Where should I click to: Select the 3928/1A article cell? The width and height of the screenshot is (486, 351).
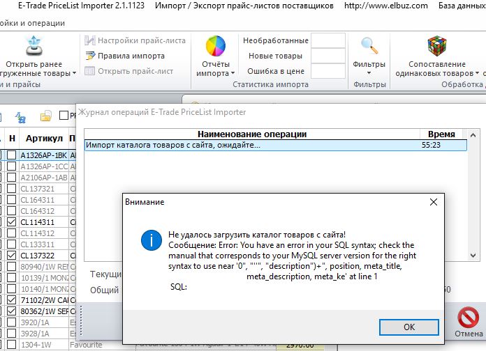point(44,334)
